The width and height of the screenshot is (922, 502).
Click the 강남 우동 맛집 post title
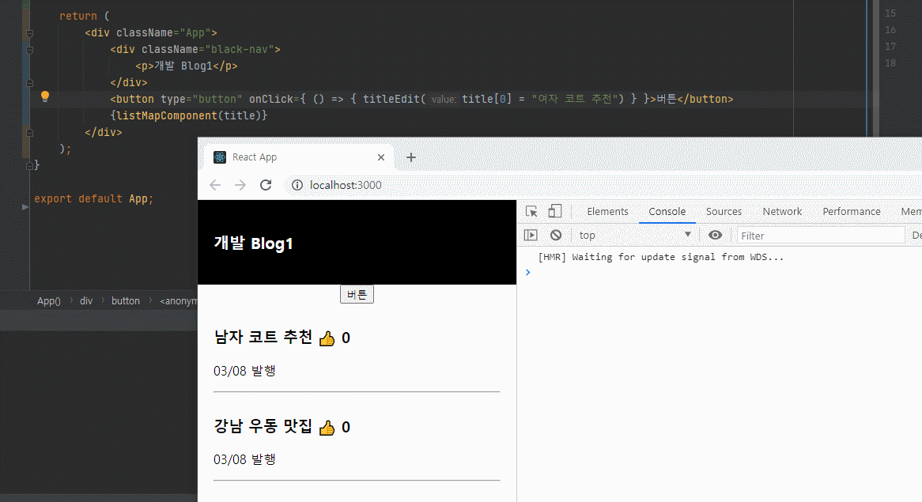[263, 426]
